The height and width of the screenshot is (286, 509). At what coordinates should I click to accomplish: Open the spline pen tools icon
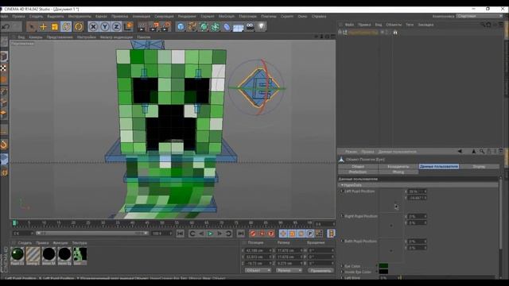click(x=192, y=26)
